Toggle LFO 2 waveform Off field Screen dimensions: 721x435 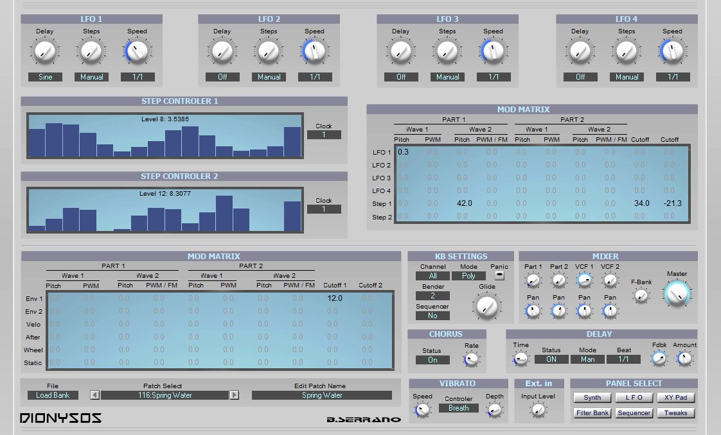point(222,77)
